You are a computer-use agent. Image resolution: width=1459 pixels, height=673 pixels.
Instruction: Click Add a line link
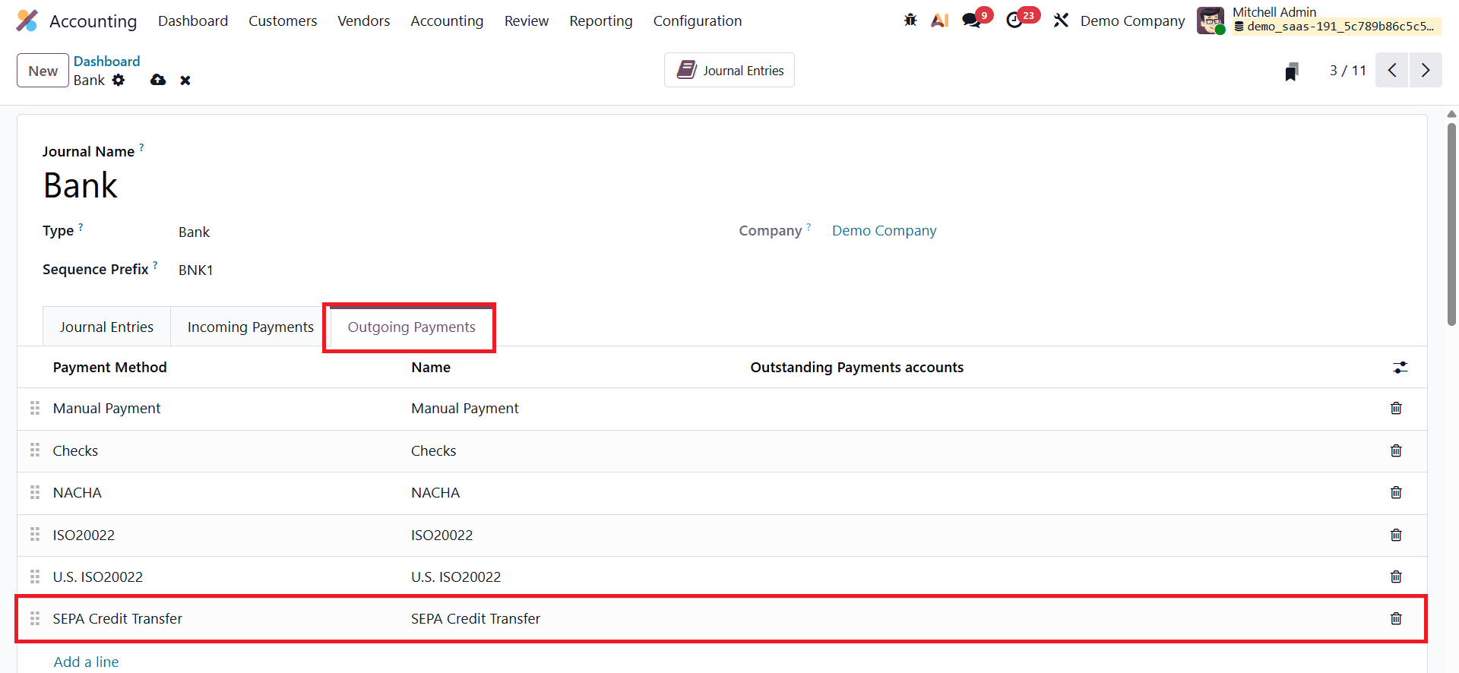tap(86, 662)
